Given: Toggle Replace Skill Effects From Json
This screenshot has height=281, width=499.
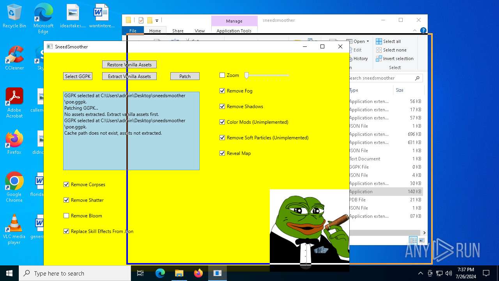Looking at the screenshot, I should (66, 231).
